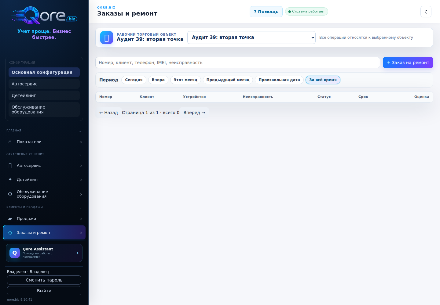Click the gear icon for Обслуживание оборудования
Viewport: 440px width, 305px height.
10,194
